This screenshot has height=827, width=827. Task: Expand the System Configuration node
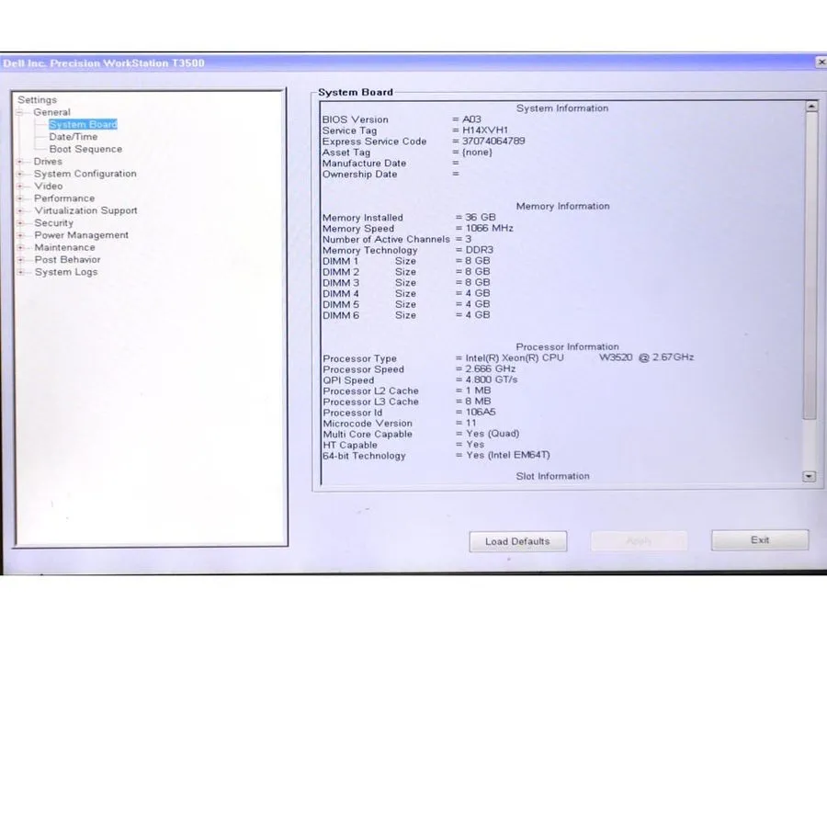20,174
